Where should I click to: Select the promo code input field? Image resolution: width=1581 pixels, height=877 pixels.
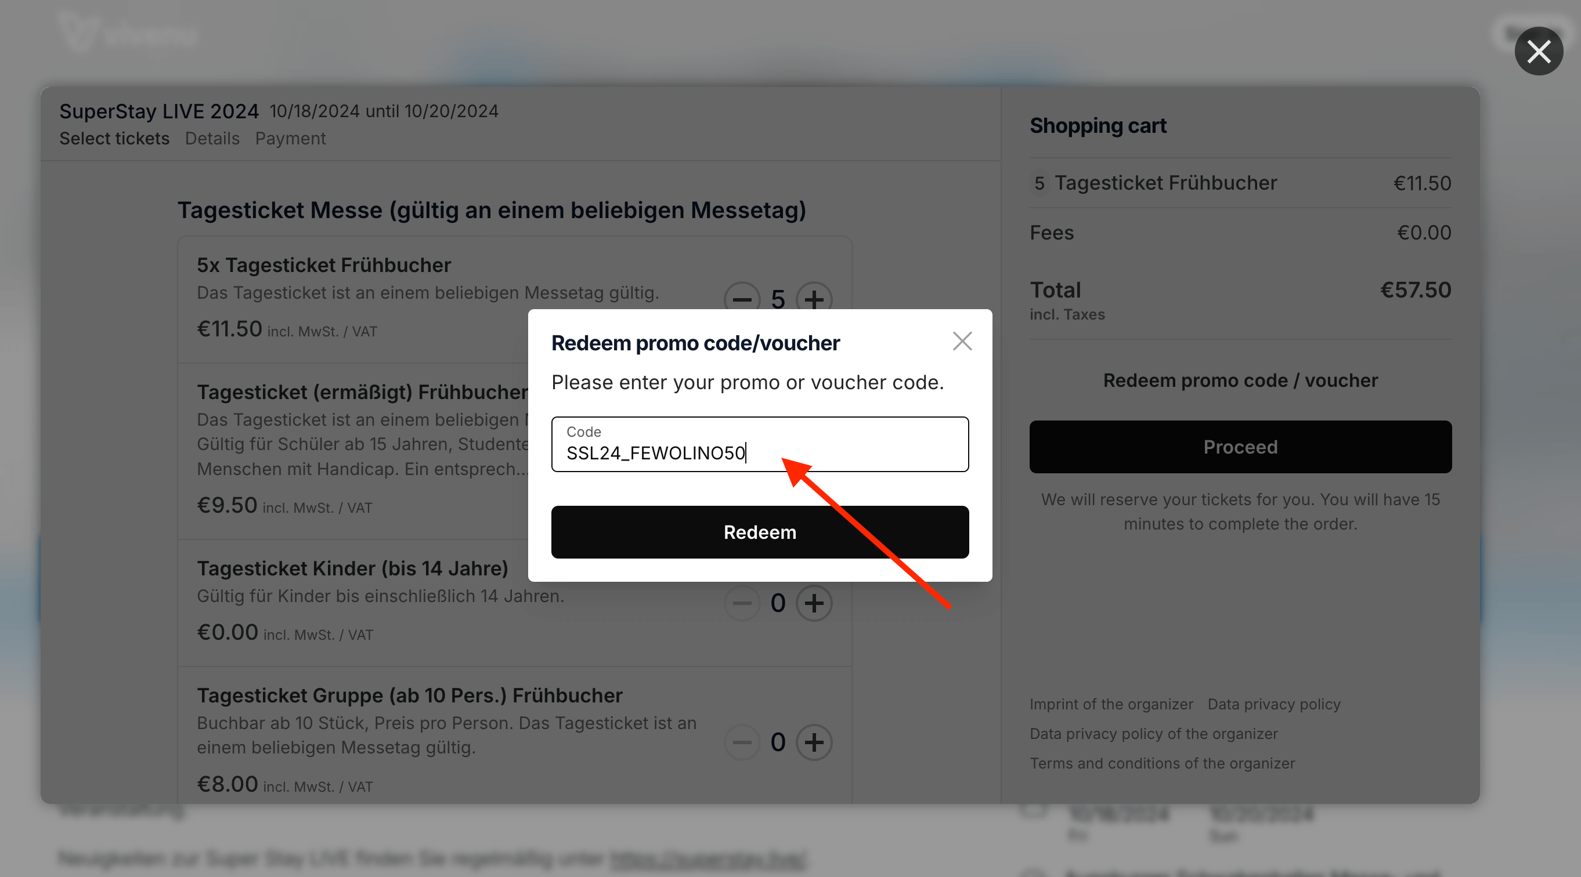coord(760,444)
